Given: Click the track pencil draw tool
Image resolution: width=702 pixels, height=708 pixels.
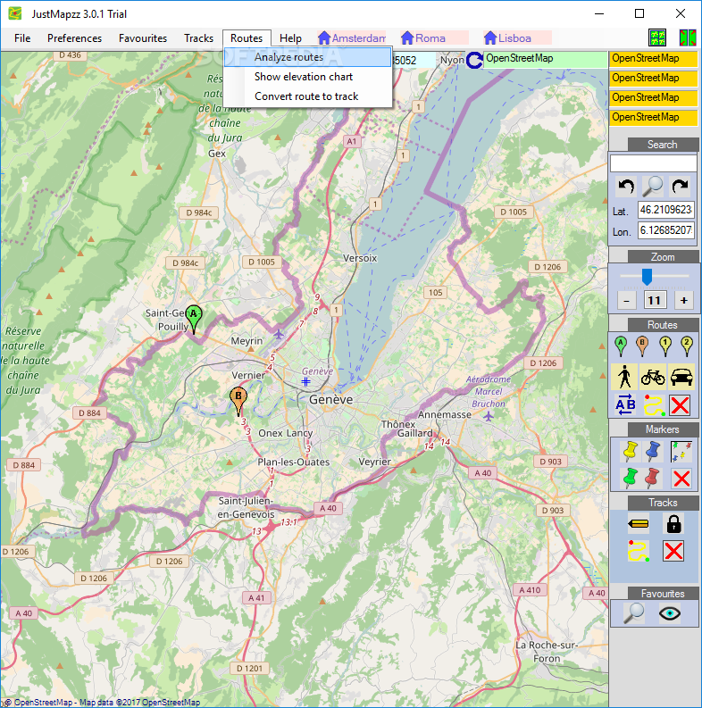Looking at the screenshot, I should tap(639, 524).
